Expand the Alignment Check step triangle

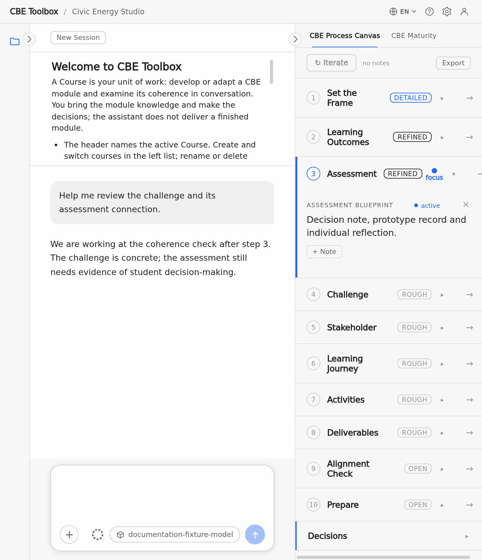(442, 469)
